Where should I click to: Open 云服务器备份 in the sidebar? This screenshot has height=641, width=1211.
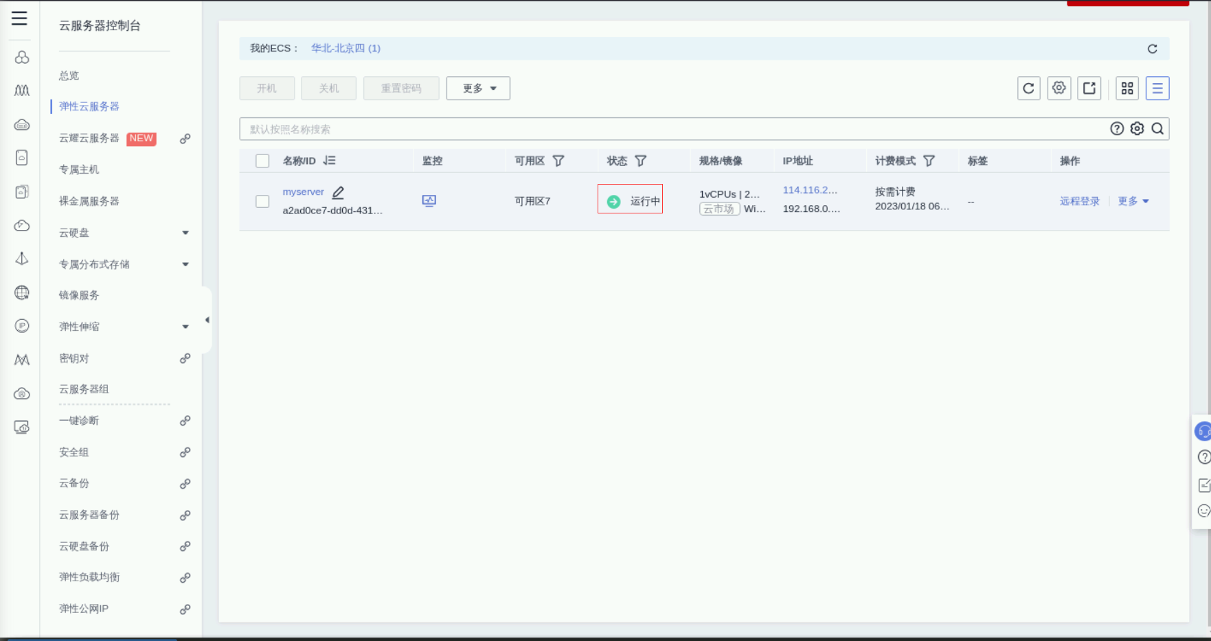(89, 515)
